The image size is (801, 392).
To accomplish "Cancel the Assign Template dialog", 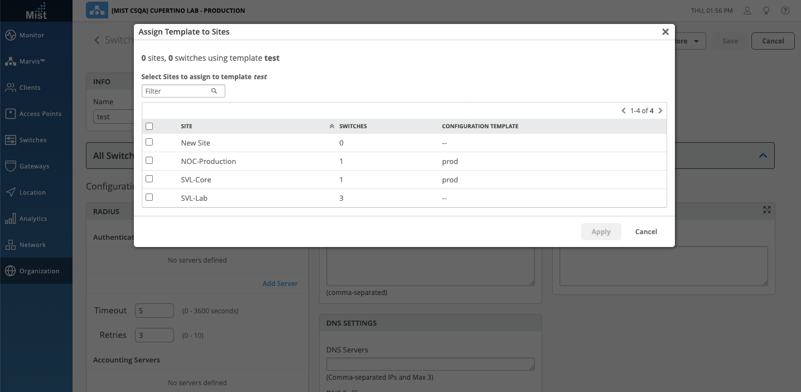I will click(646, 232).
